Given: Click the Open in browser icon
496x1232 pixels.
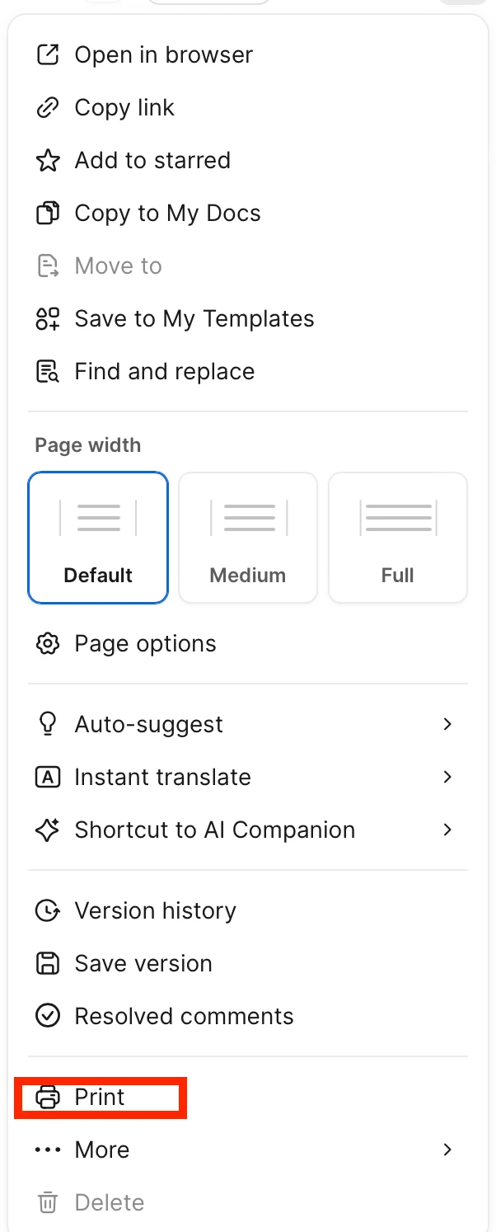Looking at the screenshot, I should (x=48, y=55).
